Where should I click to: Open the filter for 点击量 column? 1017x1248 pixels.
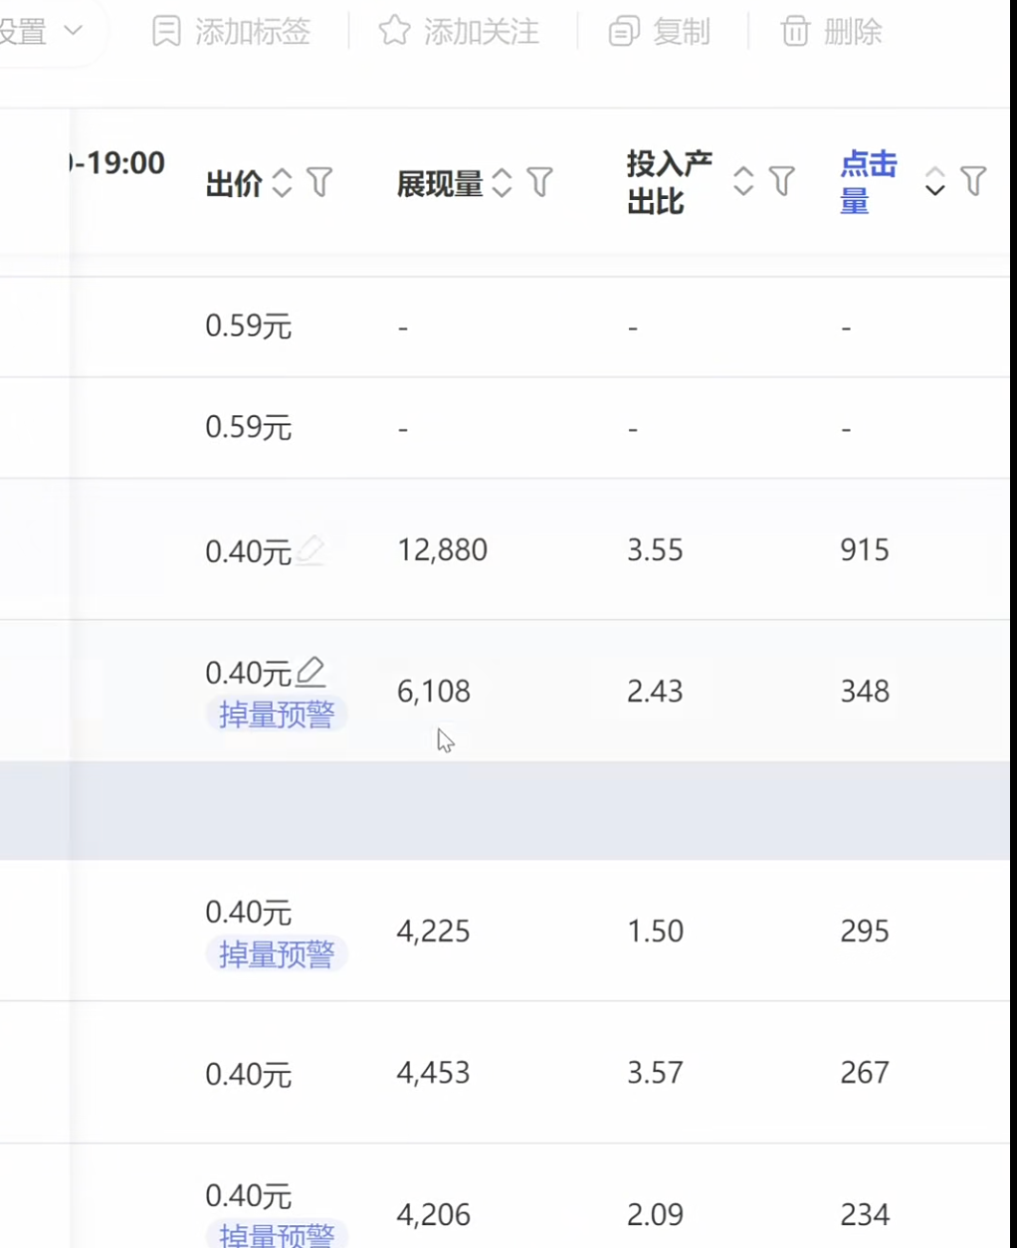click(x=973, y=181)
